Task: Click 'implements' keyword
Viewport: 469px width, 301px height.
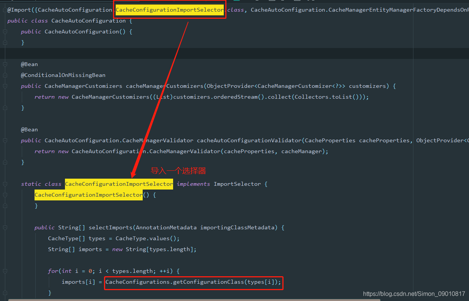Action: 193,184
